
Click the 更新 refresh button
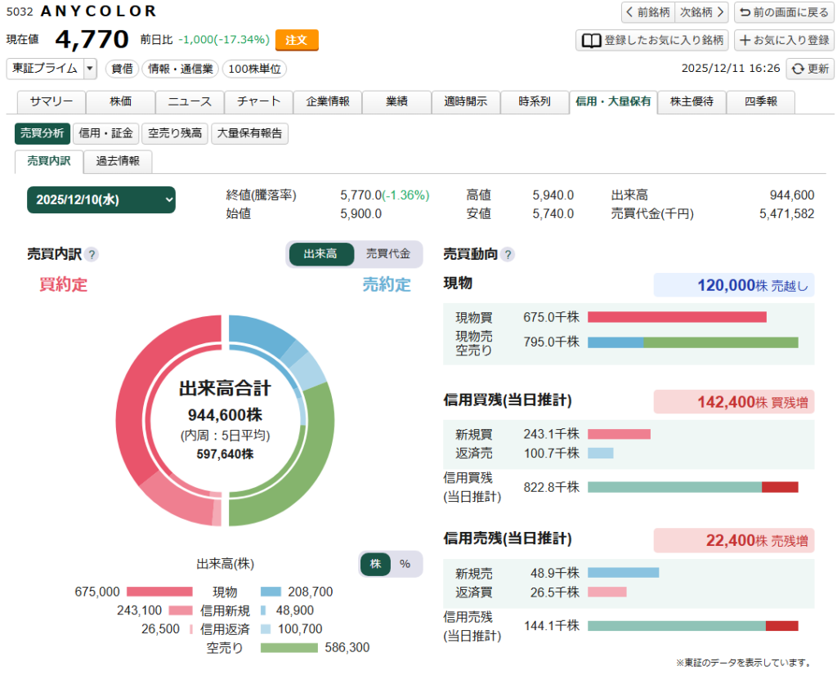[810, 69]
